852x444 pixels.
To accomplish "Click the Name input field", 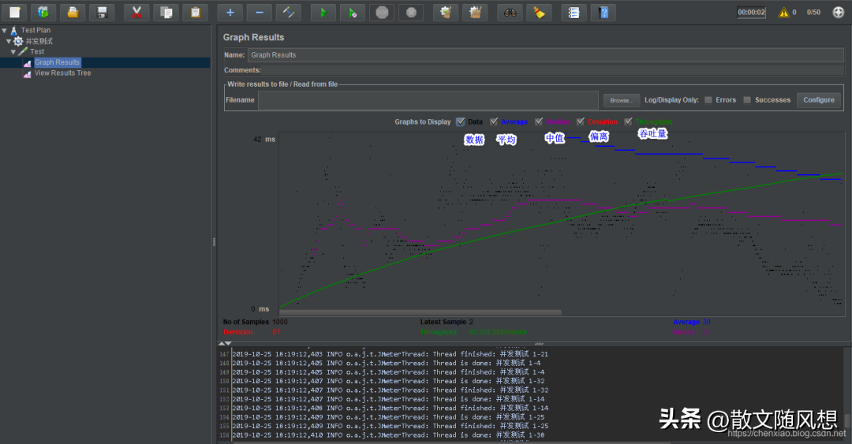I will coord(546,55).
